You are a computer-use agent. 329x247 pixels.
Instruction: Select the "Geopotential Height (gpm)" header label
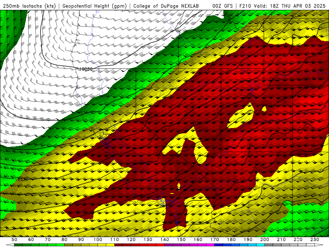(95, 6)
